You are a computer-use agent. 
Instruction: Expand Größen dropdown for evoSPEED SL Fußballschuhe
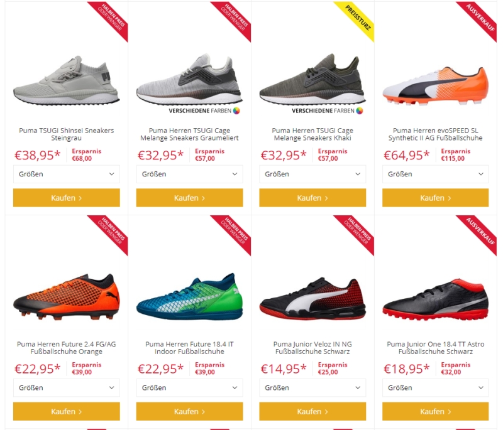[435, 174]
